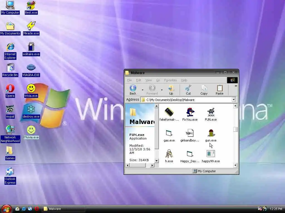Open the Address bar dropdown
285x213 pixels.
(234, 100)
